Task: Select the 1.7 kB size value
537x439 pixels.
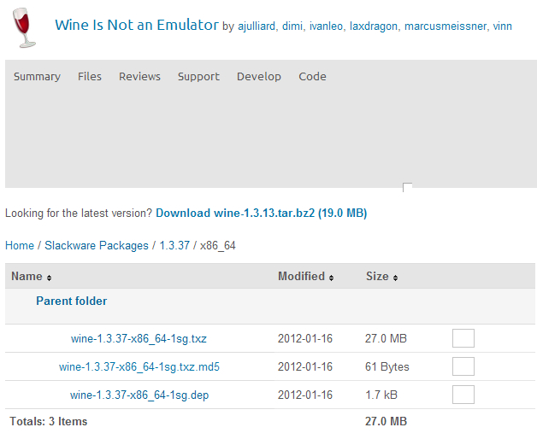Action: click(x=381, y=395)
